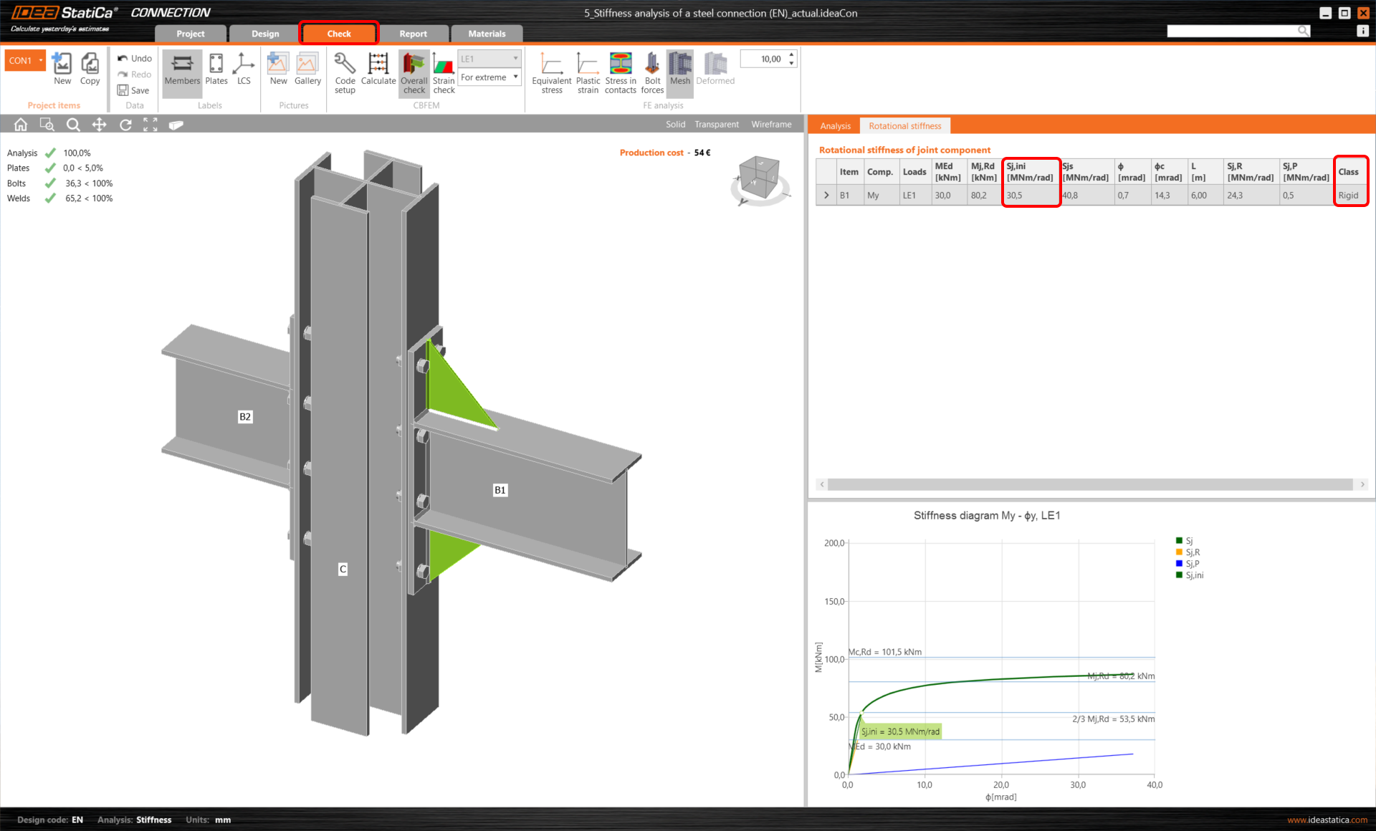This screenshot has width=1376, height=831.
Task: Show the Equivalent stress results
Action: tap(550, 72)
